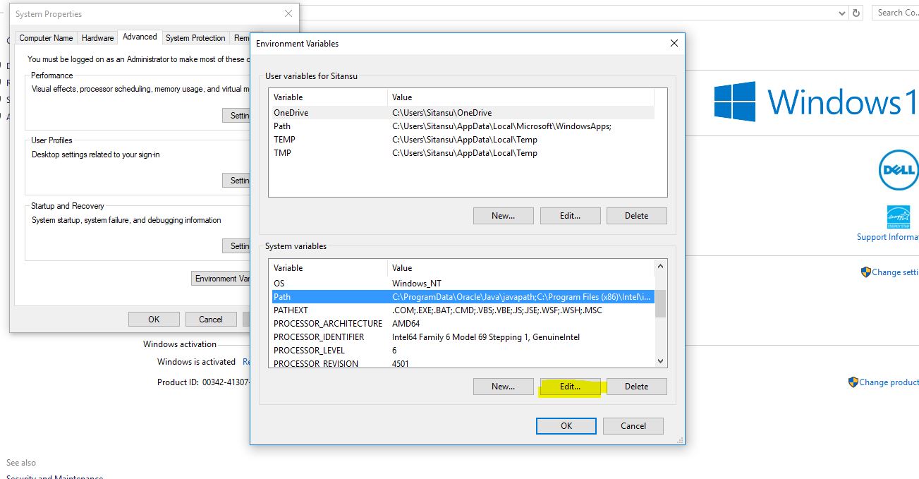Switch to the Computer Name tab
The height and width of the screenshot is (479, 919).
coord(45,37)
